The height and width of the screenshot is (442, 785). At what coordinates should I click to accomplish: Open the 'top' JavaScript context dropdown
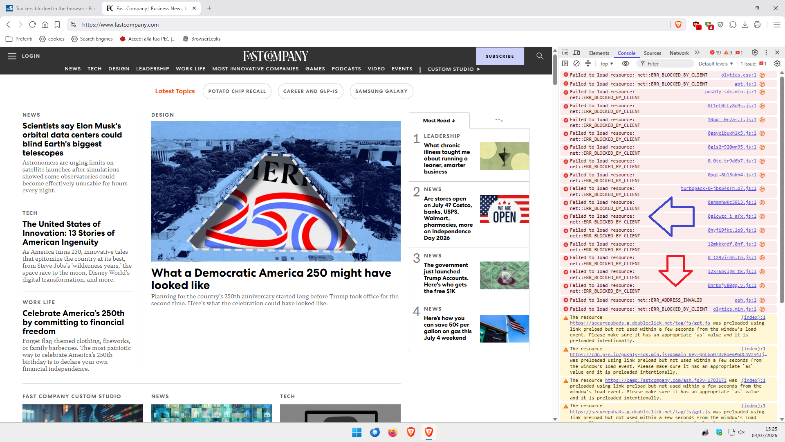point(607,64)
